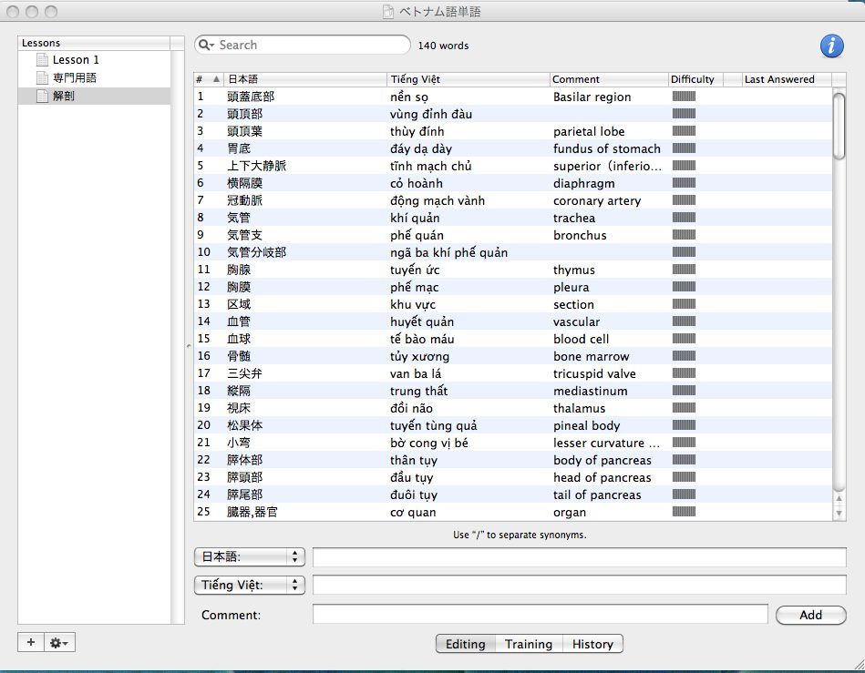865x673 pixels.
Task: Click the 解剖 lesson document icon
Action: 43,96
